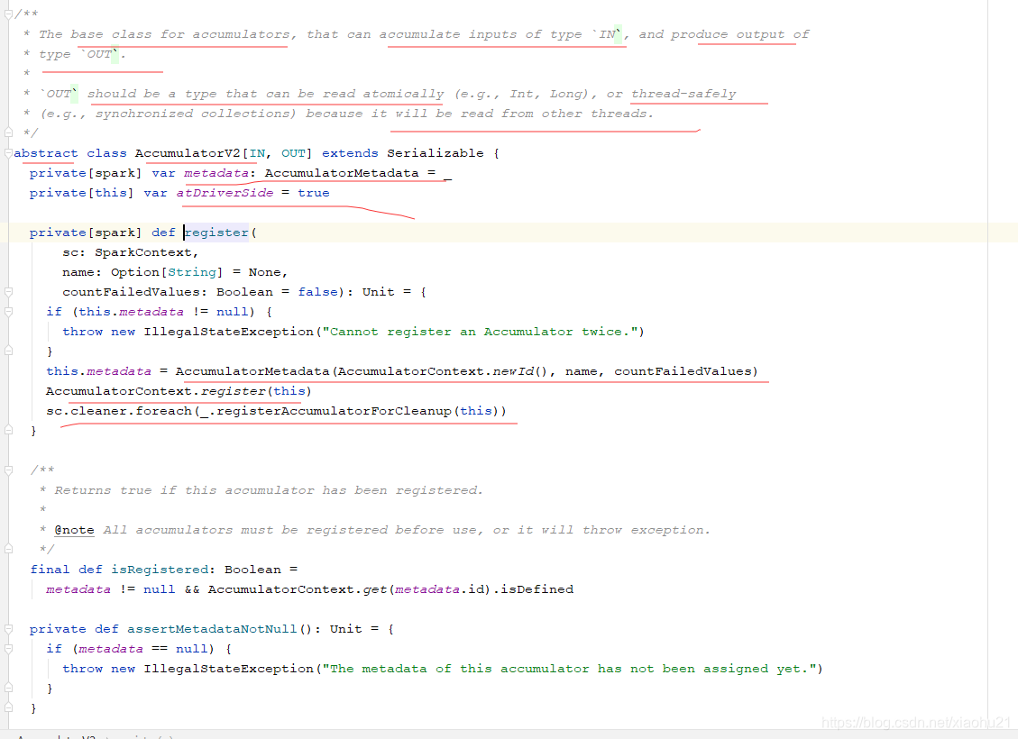Click fold end marker below Cannot register throw
Image resolution: width=1018 pixels, height=739 pixels.
pyautogui.click(x=8, y=351)
